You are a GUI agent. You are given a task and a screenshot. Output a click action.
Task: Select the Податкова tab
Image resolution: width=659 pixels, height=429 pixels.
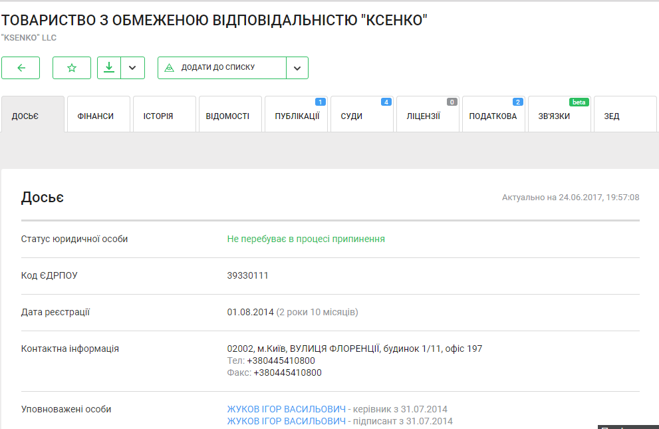pos(493,116)
